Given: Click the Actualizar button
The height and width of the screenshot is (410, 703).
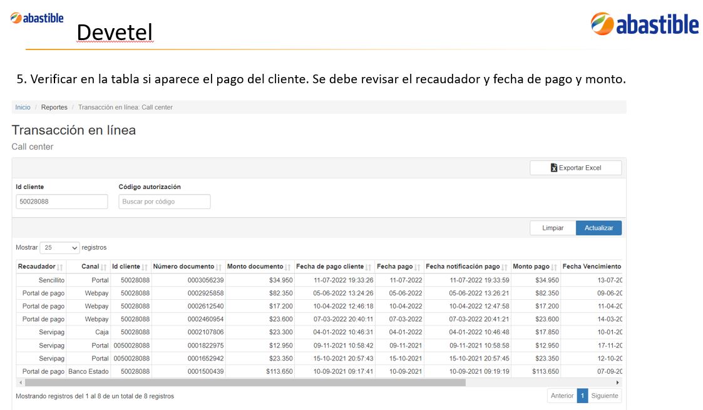Looking at the screenshot, I should pyautogui.click(x=598, y=228).
